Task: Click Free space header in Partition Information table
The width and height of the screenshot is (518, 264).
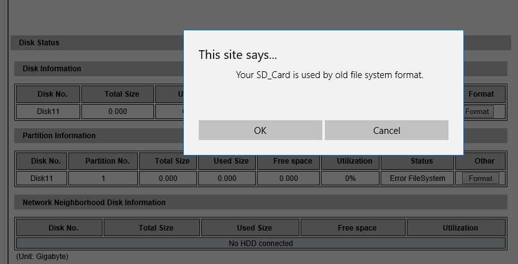Action: tap(288, 161)
